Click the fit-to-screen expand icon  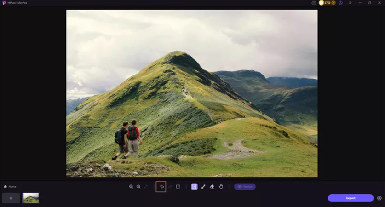click(146, 187)
